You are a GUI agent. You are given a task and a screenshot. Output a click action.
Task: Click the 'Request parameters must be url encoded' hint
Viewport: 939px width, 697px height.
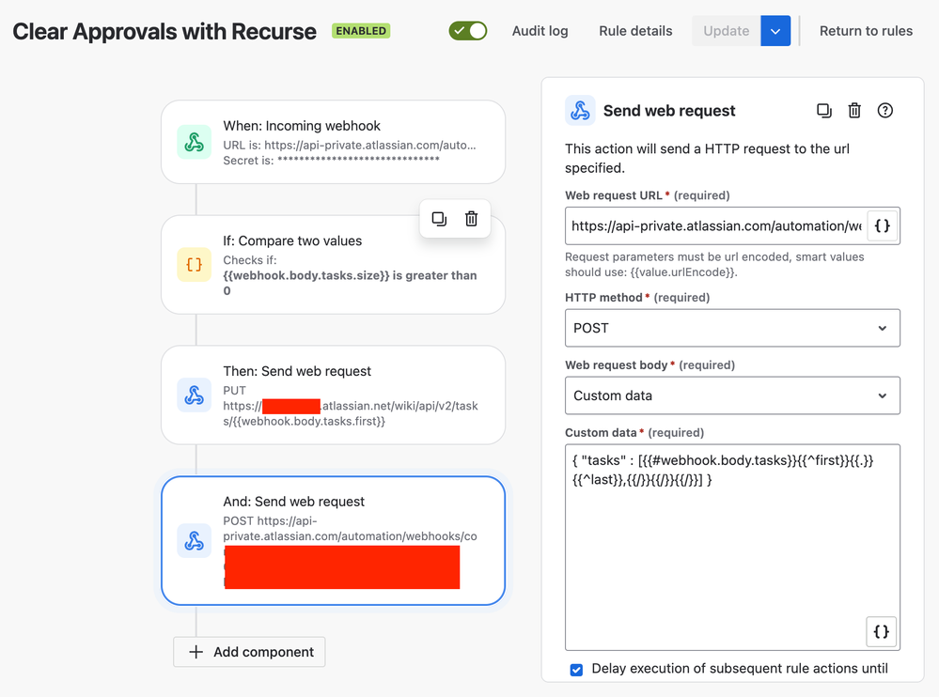[714, 265]
